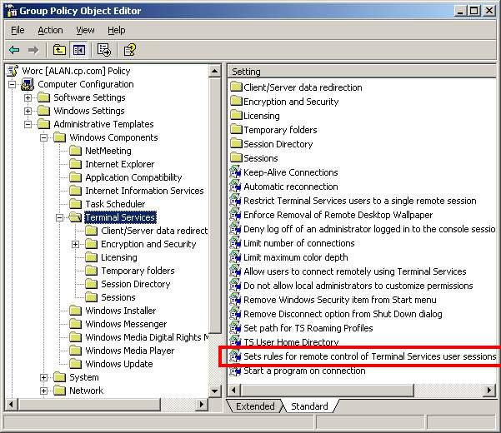Select Do not allow local administrators customize permissions

[358, 286]
